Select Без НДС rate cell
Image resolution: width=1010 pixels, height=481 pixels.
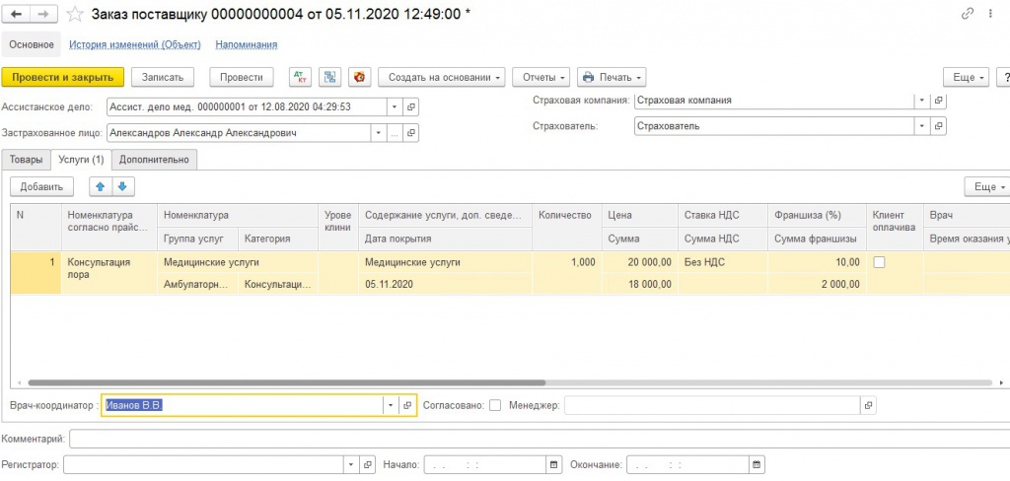(723, 262)
